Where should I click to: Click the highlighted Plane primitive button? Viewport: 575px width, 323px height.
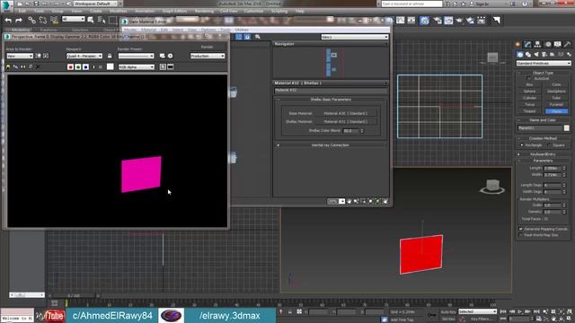(556, 111)
